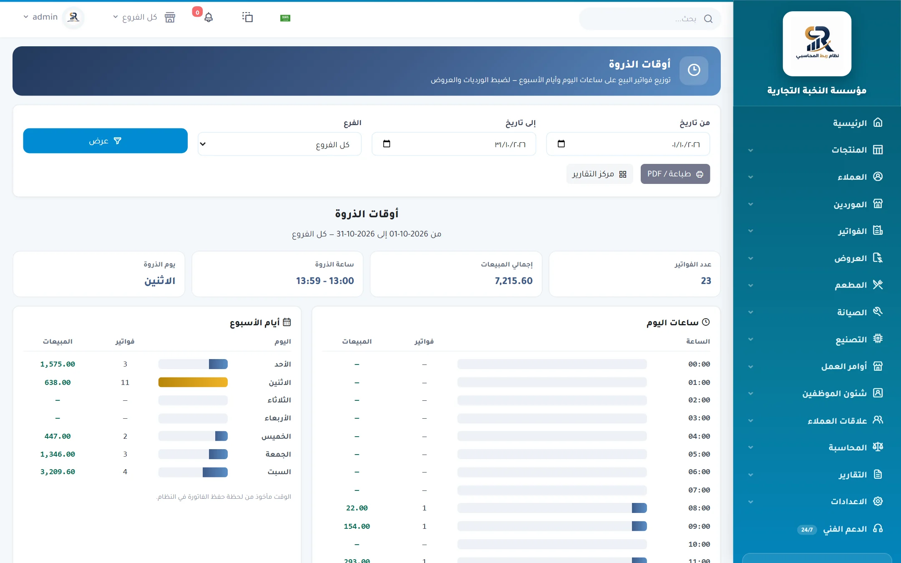Click the طباعة / PDF print button
The width and height of the screenshot is (901, 563).
[x=675, y=174]
